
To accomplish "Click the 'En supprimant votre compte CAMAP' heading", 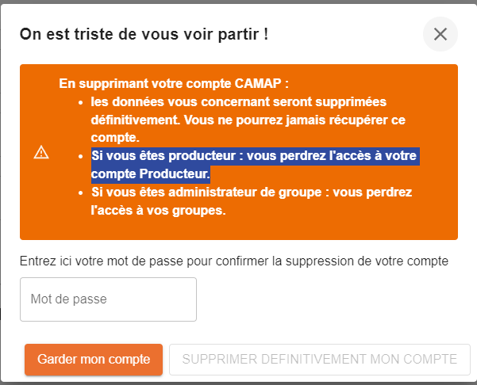I will point(174,83).
